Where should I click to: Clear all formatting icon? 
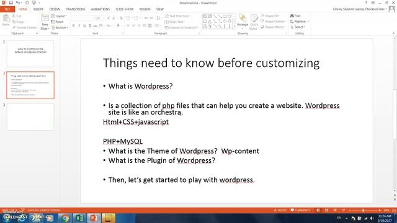[121, 18]
